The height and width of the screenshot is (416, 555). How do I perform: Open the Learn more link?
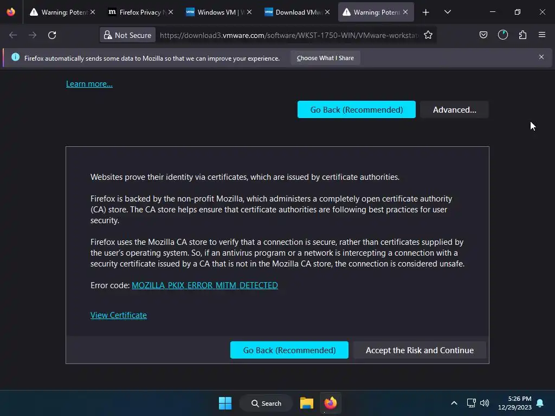pyautogui.click(x=89, y=84)
